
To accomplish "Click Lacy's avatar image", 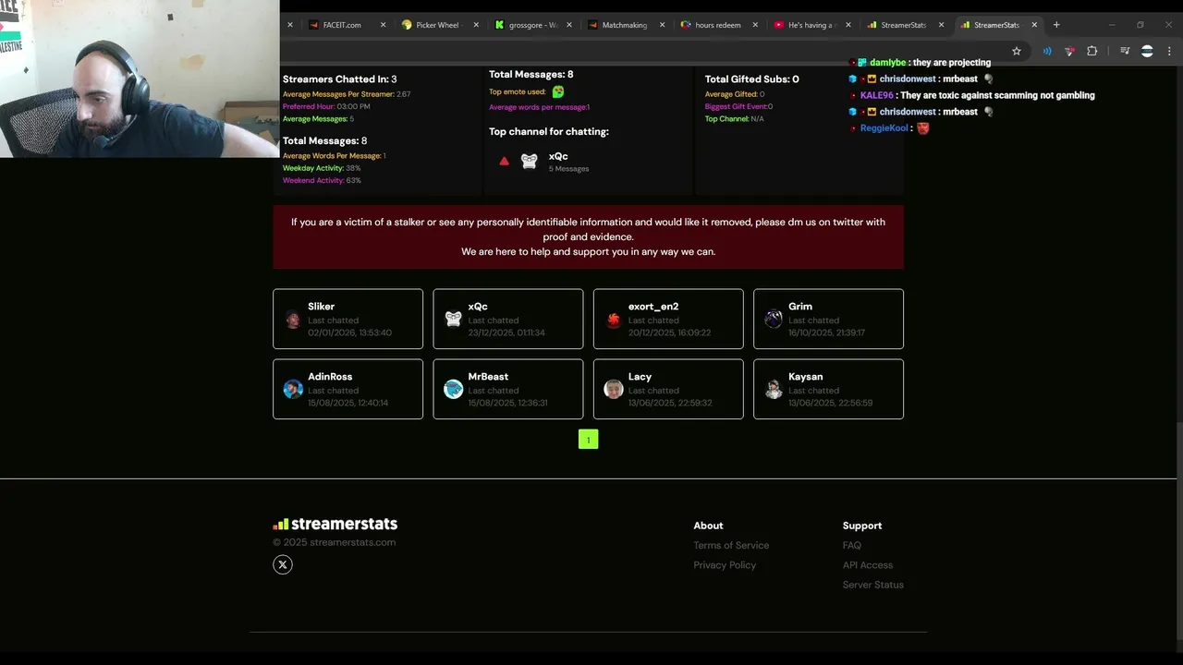I will (614, 389).
